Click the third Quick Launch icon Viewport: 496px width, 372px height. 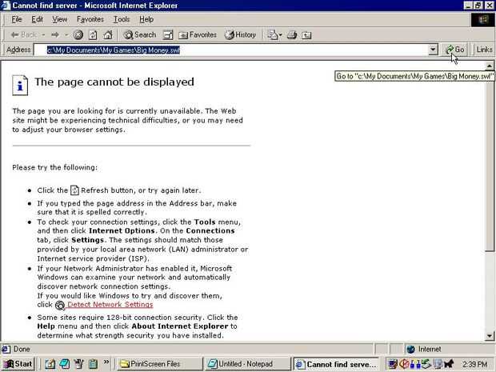pyautogui.click(x=78, y=364)
